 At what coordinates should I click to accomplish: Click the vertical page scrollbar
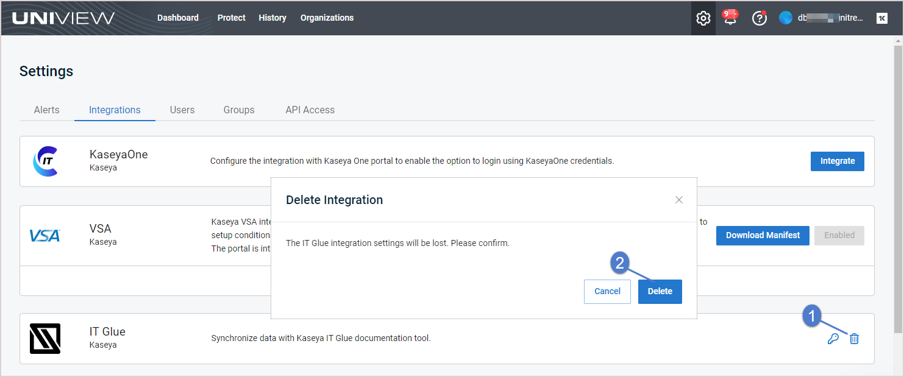click(x=897, y=189)
